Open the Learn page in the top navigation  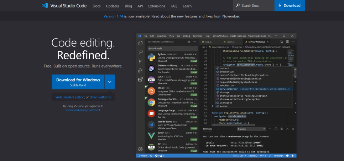[187, 6]
